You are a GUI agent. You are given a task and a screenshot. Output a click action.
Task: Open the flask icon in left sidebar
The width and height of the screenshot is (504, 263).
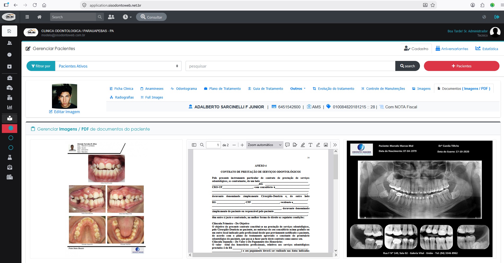coord(10,157)
